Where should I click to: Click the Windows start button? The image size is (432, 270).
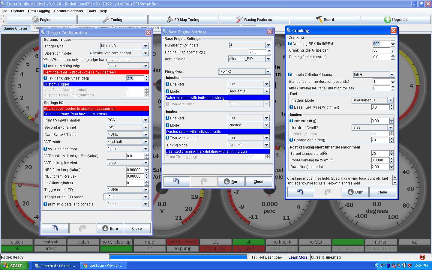(x=14, y=265)
